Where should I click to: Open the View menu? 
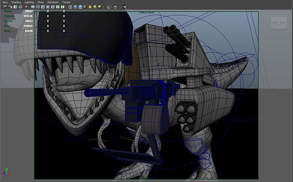(5, 2)
